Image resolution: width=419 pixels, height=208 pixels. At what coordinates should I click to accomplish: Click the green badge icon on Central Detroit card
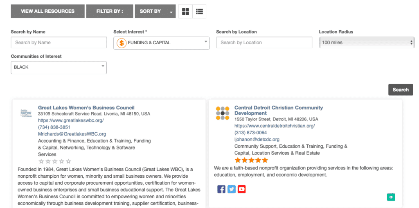coord(391,197)
